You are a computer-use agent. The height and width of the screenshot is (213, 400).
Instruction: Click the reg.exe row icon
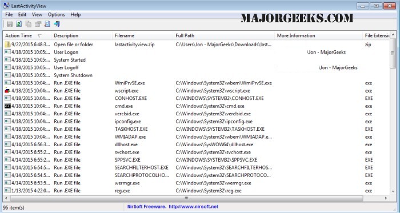tap(7, 191)
